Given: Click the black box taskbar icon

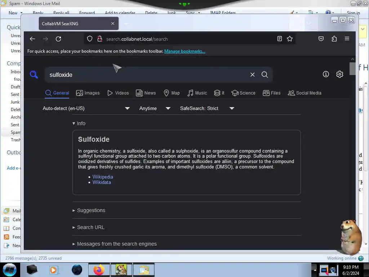Looking at the screenshot, I should click(x=32, y=270).
